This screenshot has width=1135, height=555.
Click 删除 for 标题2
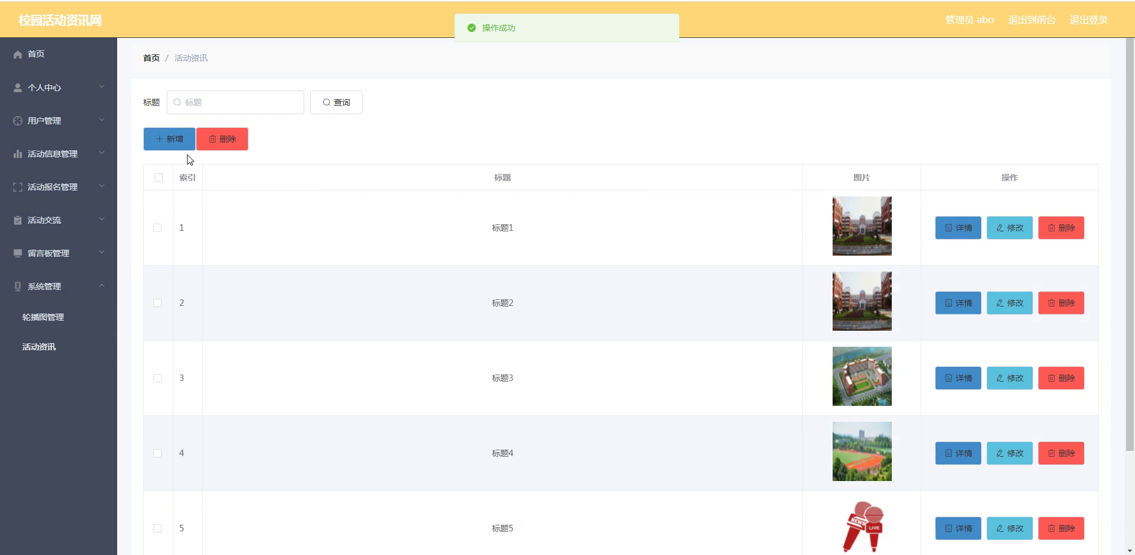click(1061, 303)
